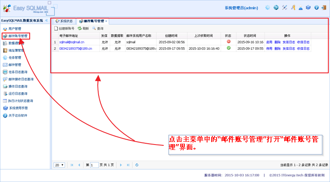330x182 pixels.
Task: Open 发信日志 for the sqlmail@sqlmail.cn account
Action: click(289, 42)
